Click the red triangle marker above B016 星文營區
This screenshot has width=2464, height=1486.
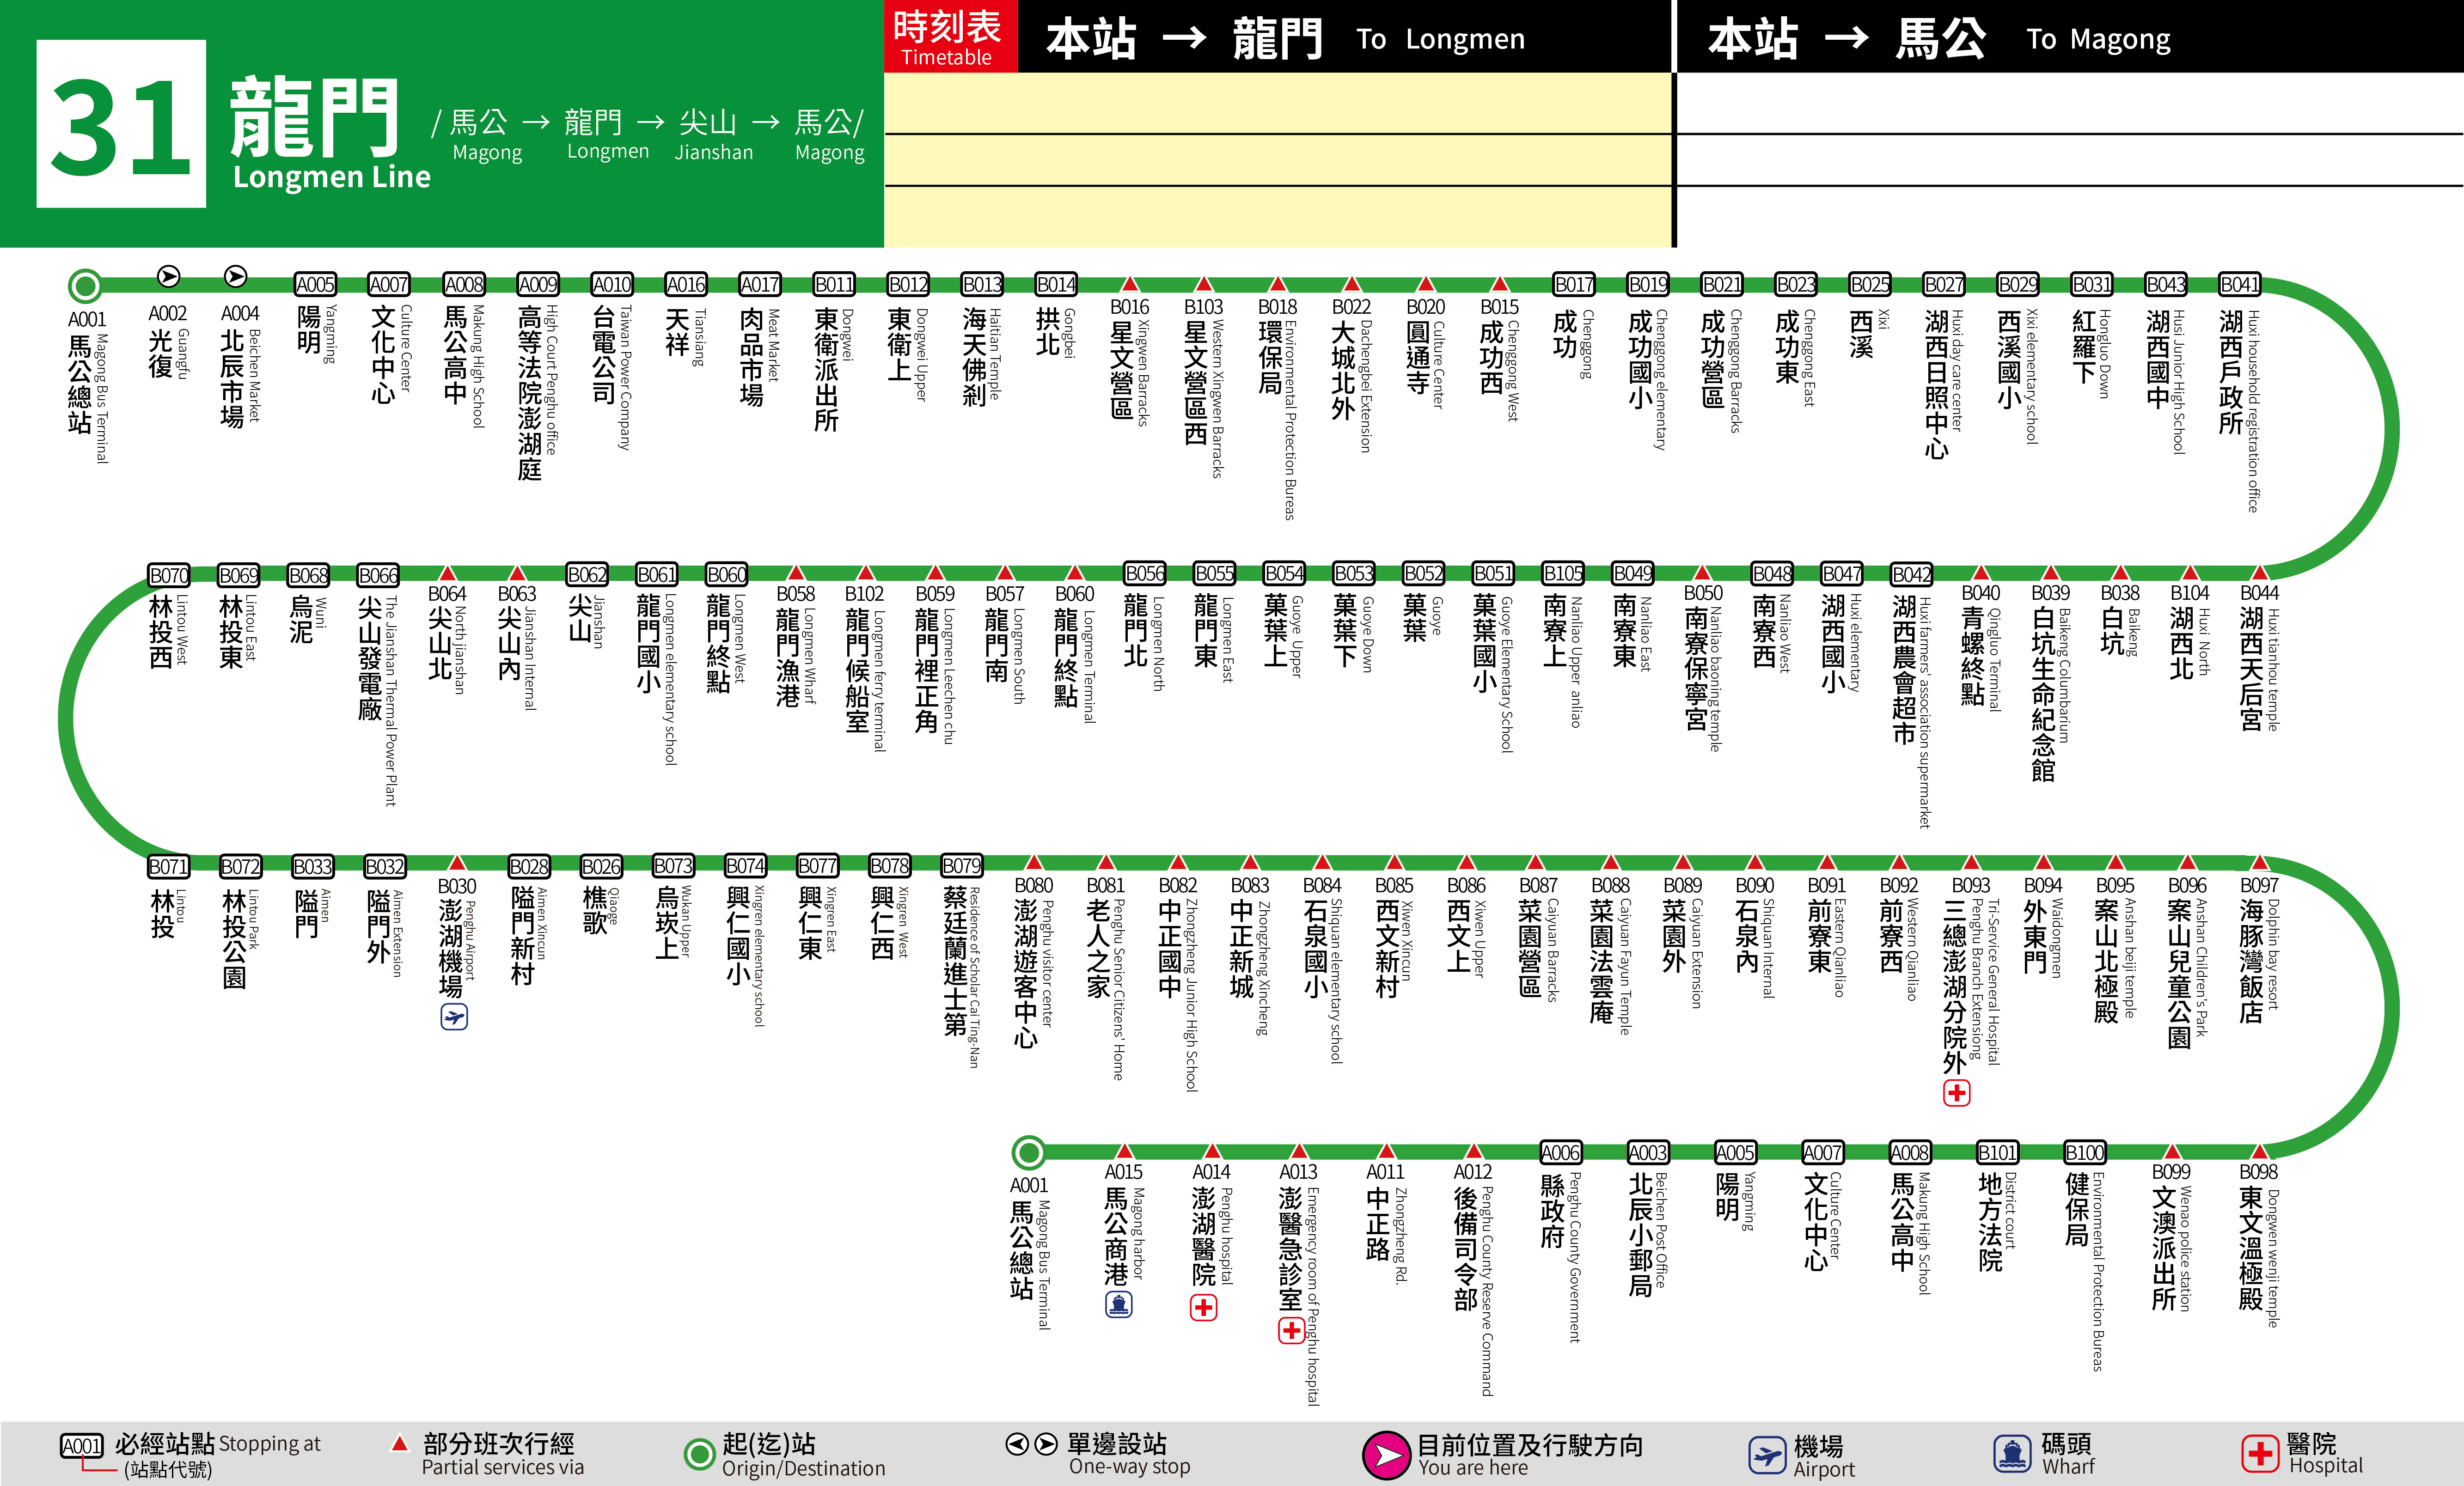(x=1130, y=284)
